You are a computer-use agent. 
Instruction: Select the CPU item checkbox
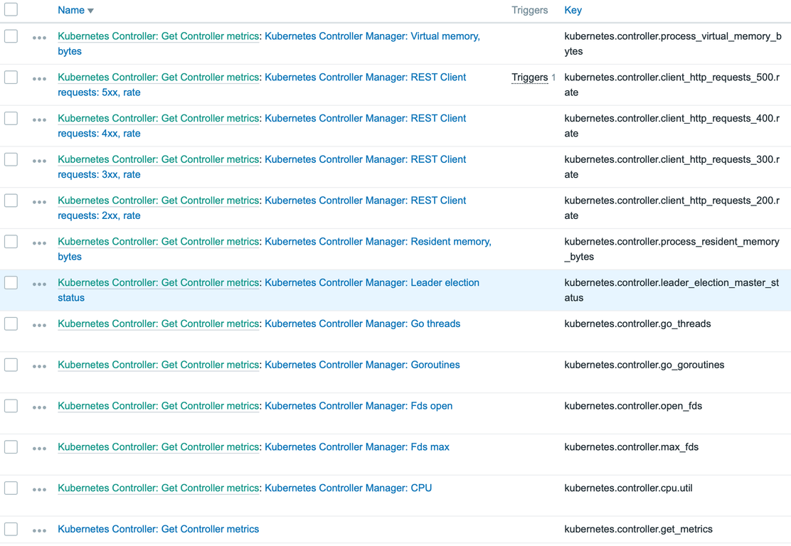click(11, 488)
